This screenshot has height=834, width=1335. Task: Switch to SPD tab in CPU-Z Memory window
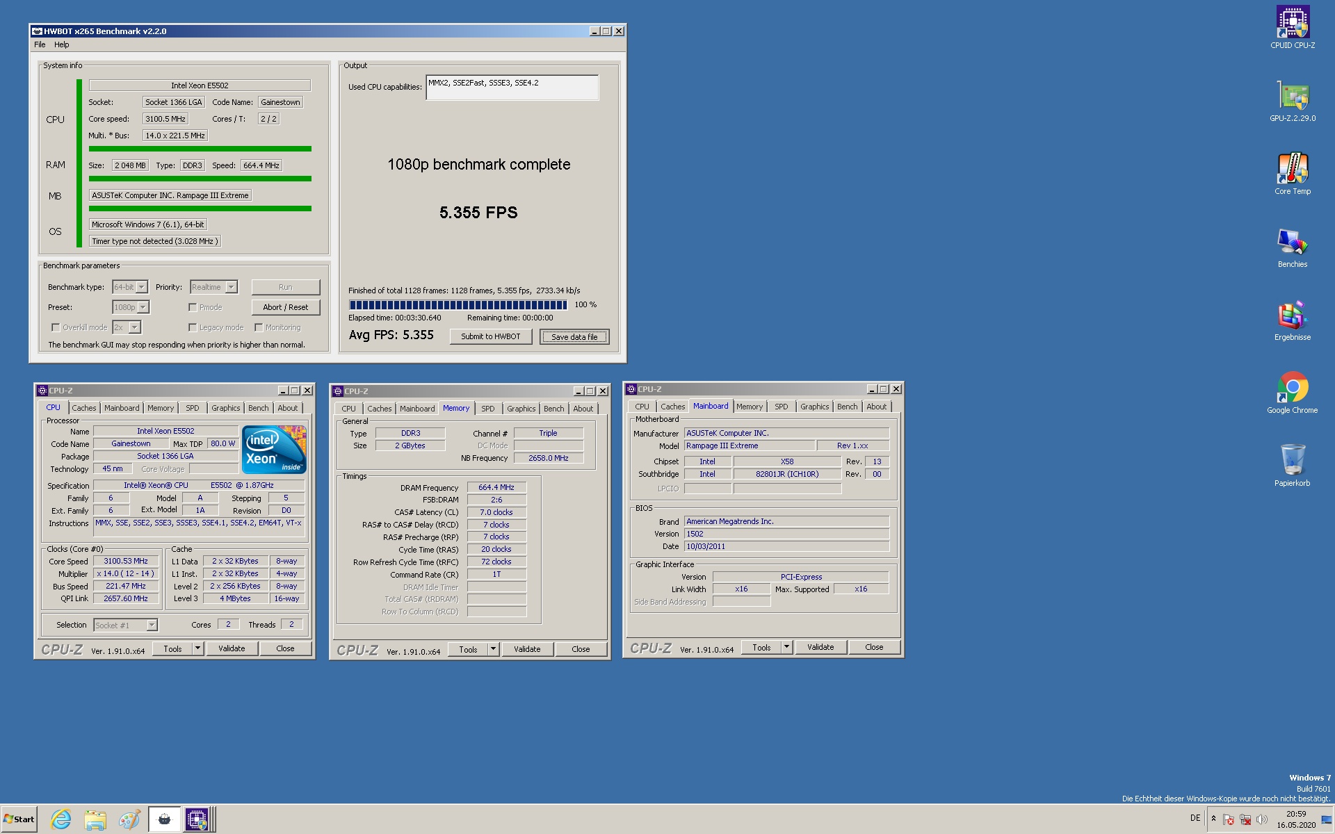(x=488, y=409)
